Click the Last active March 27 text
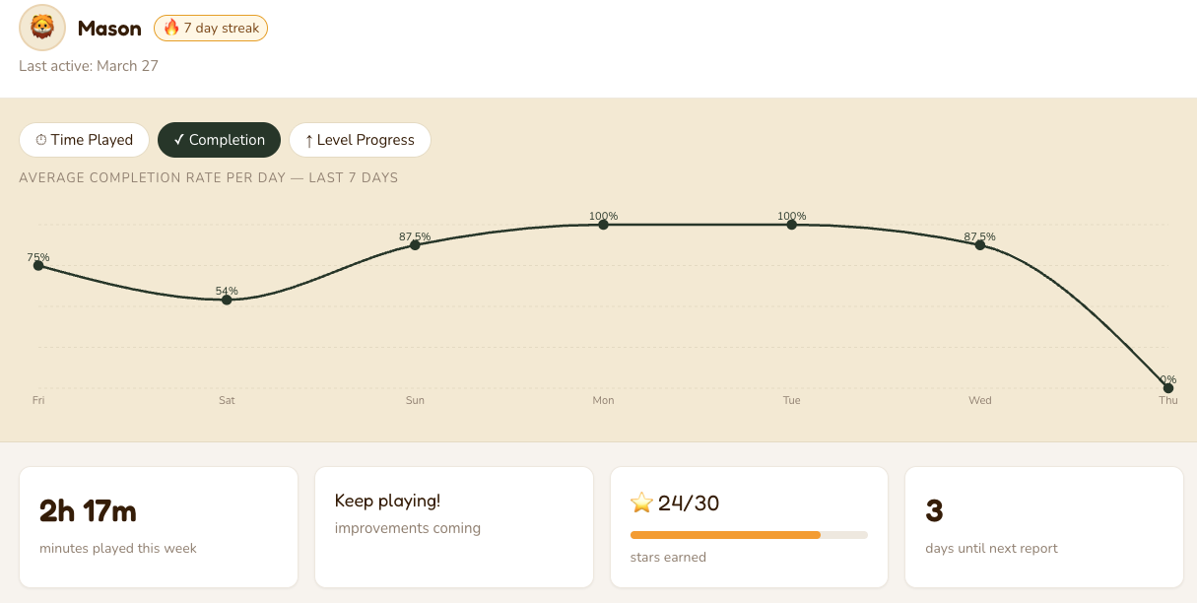Image resolution: width=1197 pixels, height=603 pixels. tap(89, 66)
